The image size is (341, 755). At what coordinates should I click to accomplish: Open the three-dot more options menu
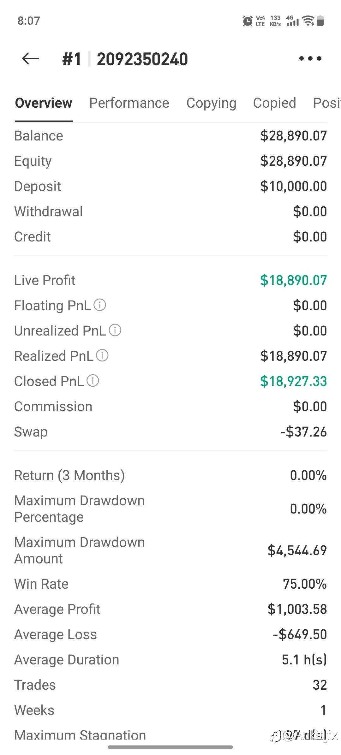[310, 58]
